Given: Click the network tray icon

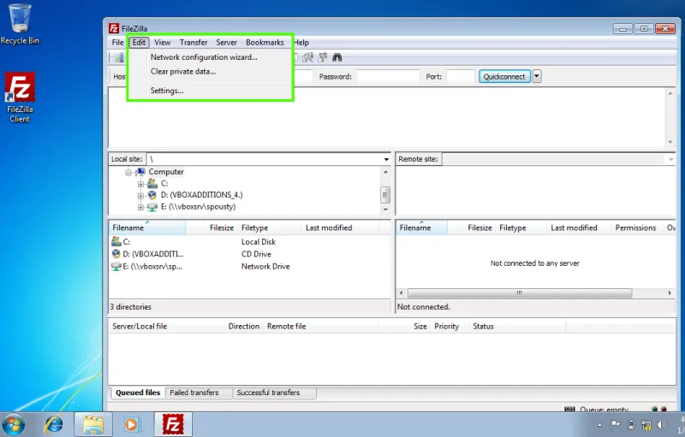Looking at the screenshot, I should 646,425.
